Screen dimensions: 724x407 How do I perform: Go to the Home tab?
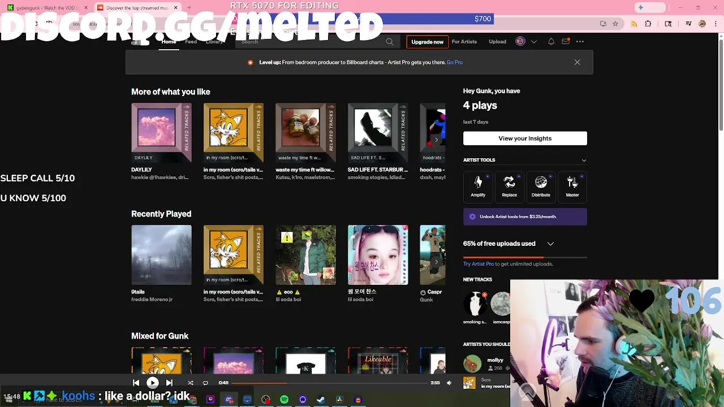(x=169, y=42)
